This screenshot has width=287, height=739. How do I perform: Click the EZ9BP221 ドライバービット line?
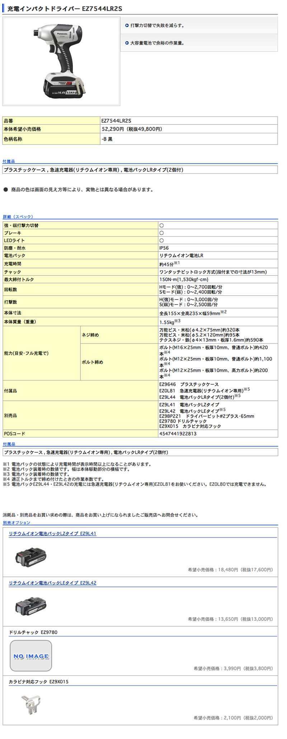tap(207, 416)
